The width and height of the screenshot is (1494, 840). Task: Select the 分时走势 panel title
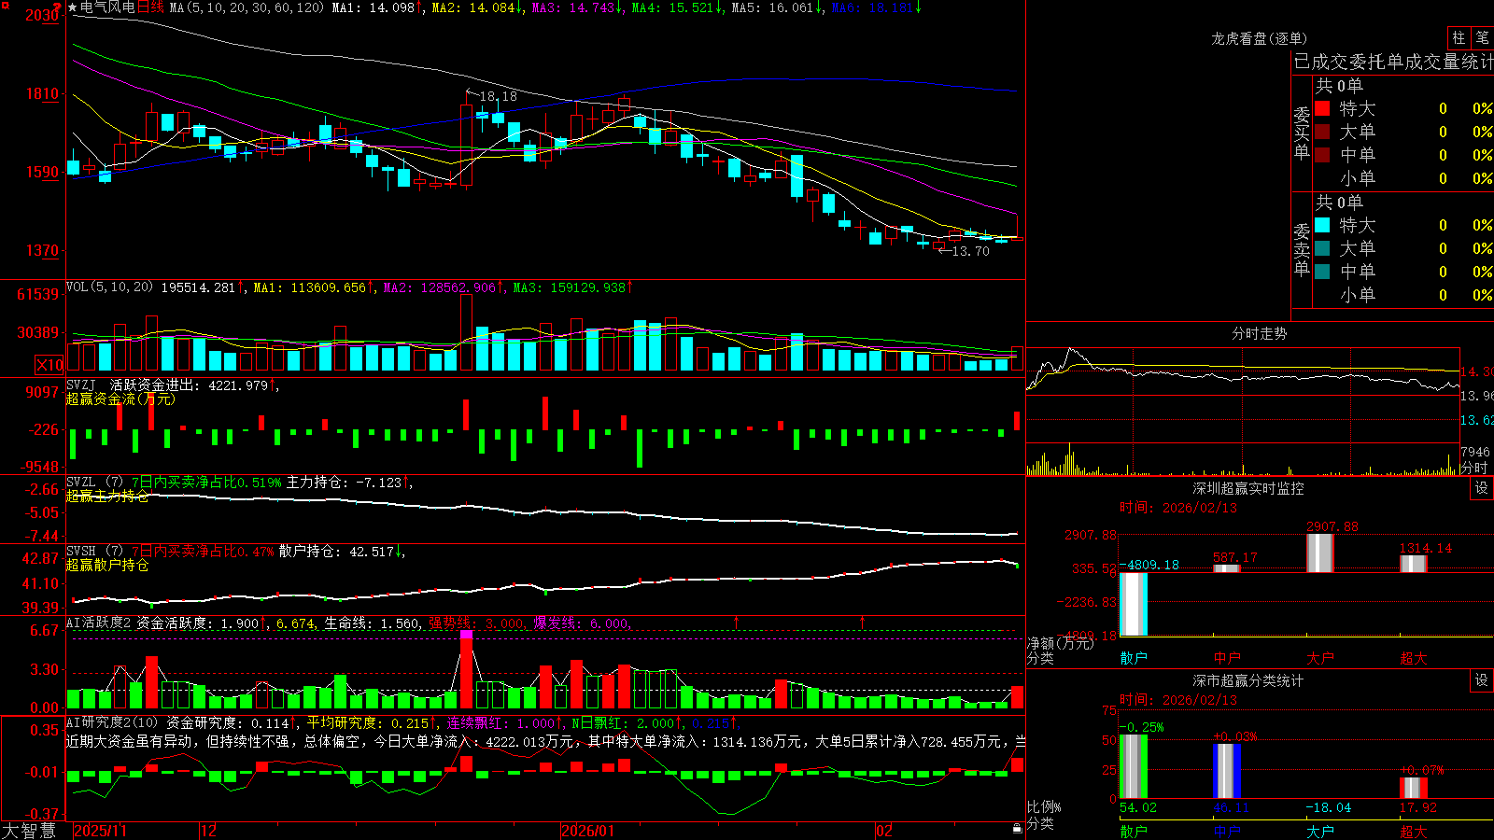tap(1259, 333)
